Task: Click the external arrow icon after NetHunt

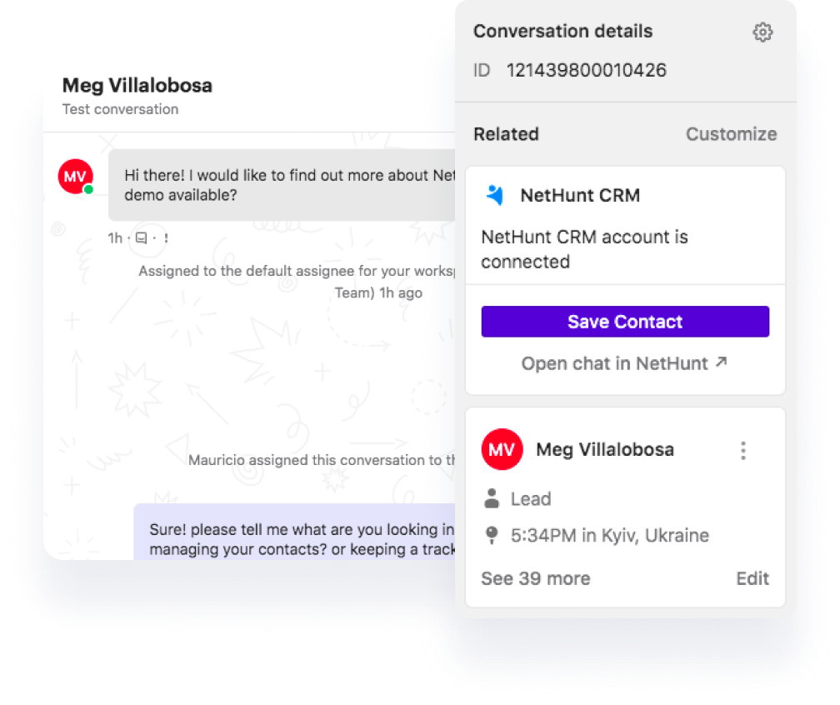Action: coord(721,362)
